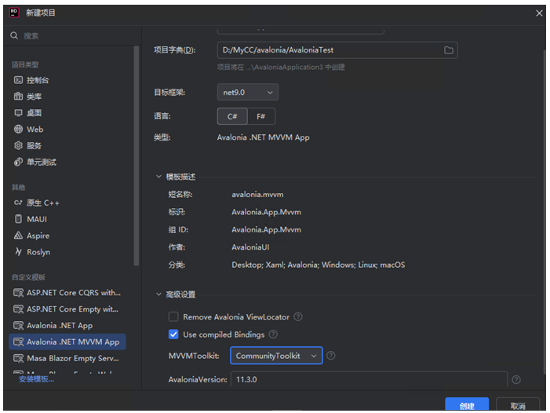Click help icon next to MVVMToolkit dropdown
The height and width of the screenshot is (413, 550).
(x=331, y=356)
